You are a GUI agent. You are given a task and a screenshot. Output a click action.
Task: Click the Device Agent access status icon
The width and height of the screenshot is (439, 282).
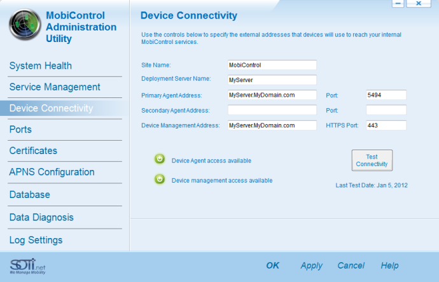click(160, 159)
